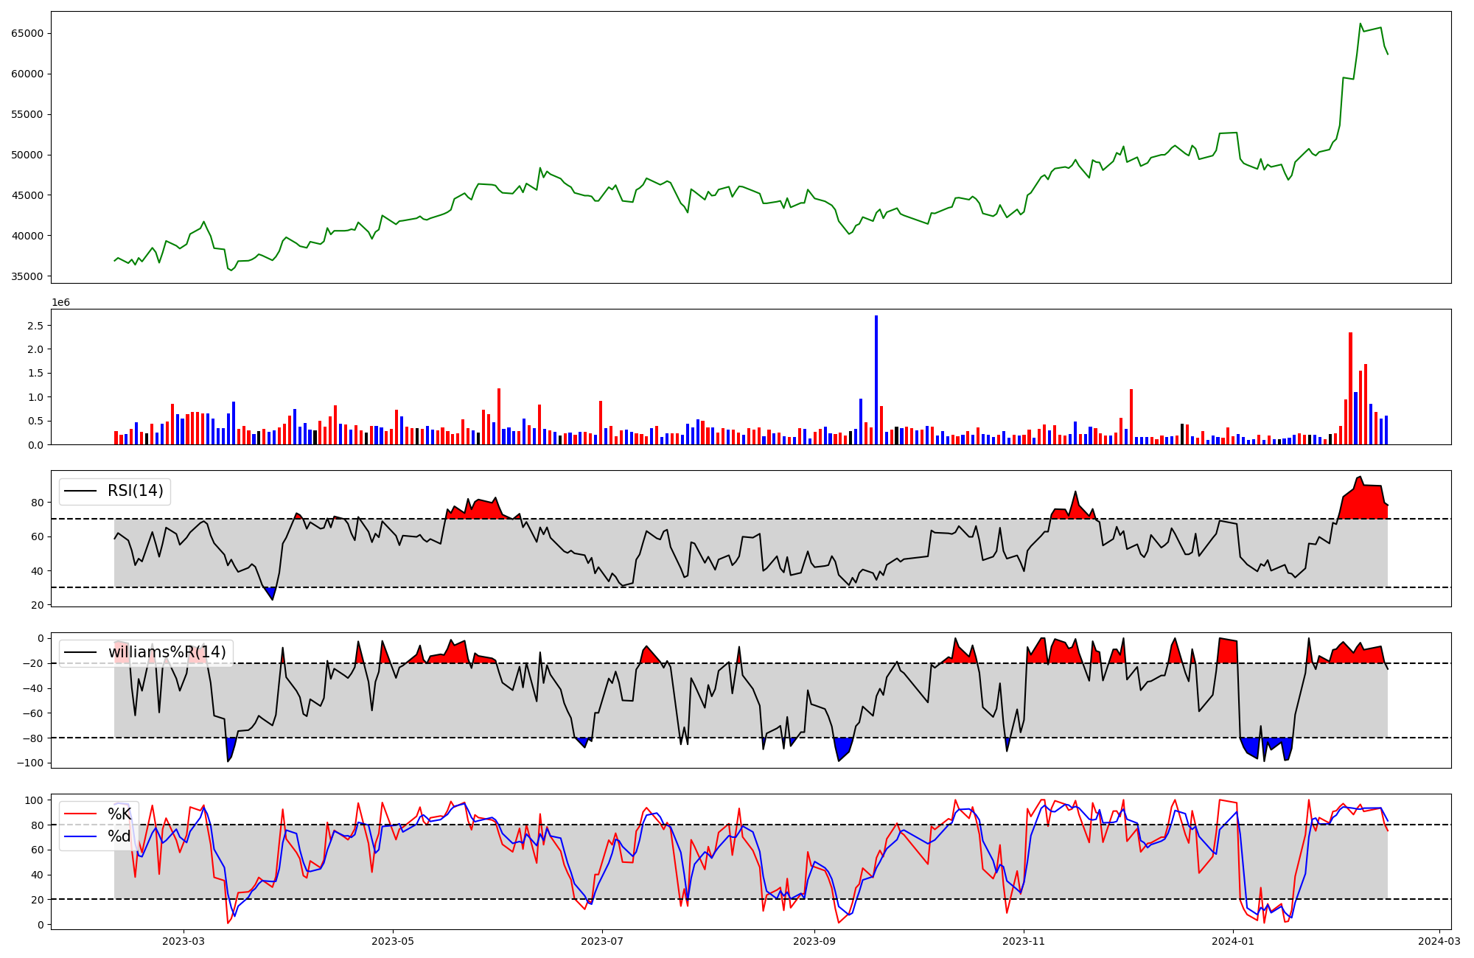Click the 2023-05 date axis label

point(393,940)
